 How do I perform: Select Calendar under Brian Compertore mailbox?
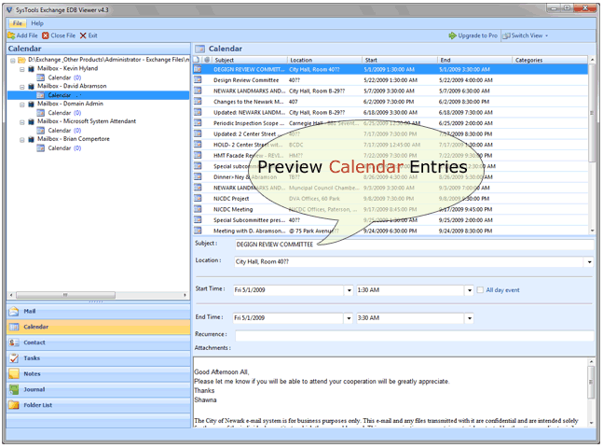(x=60, y=148)
